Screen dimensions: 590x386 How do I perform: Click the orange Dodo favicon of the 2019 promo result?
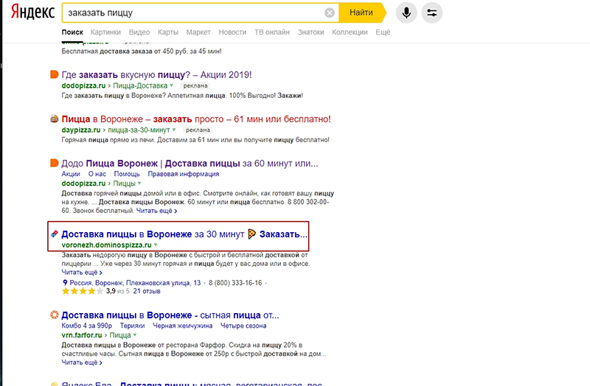click(x=54, y=74)
